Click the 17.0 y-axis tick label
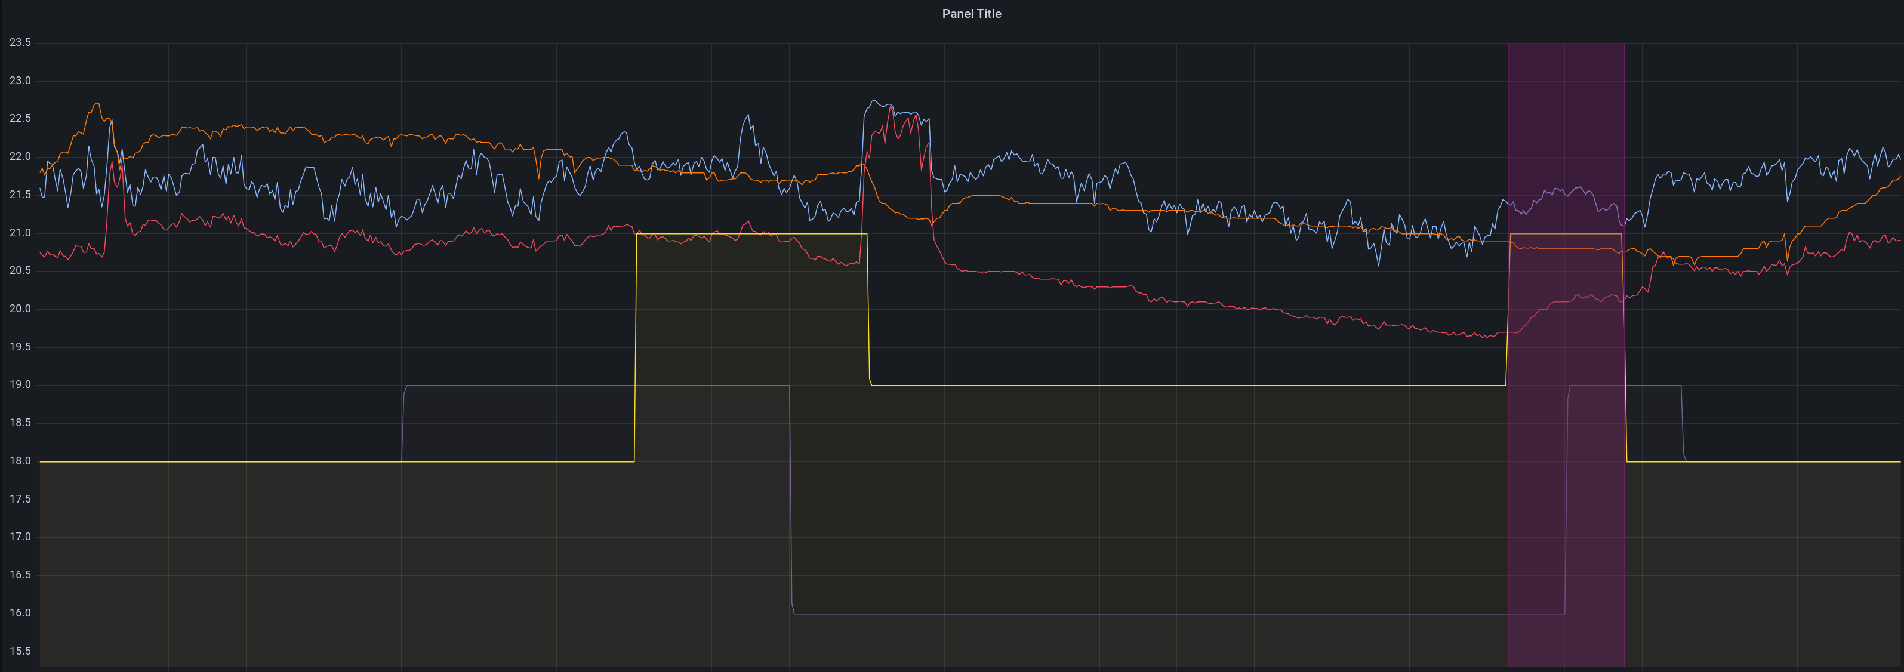This screenshot has width=1904, height=672. (x=20, y=537)
